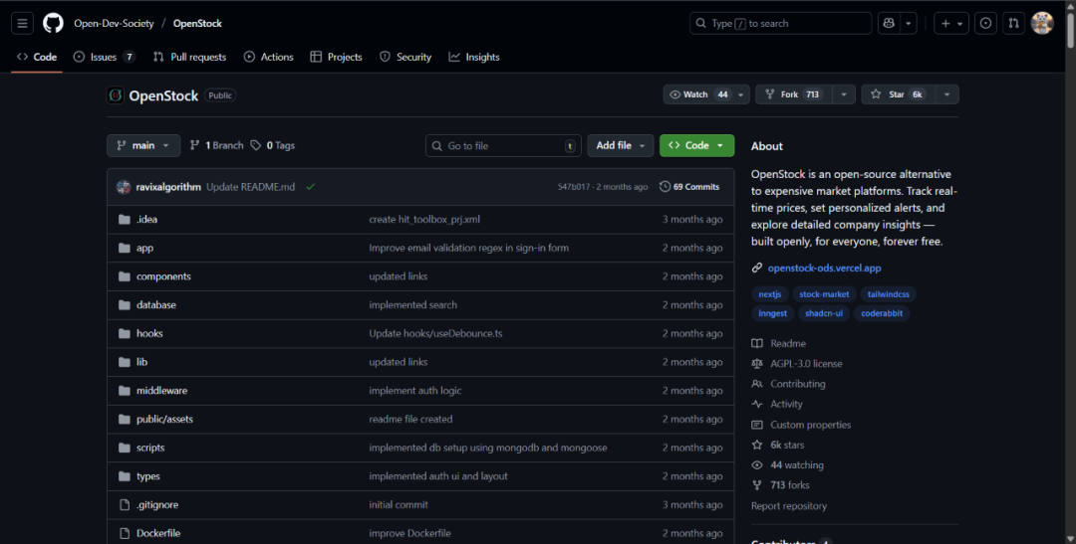Viewport: 1076px width, 544px height.
Task: Click the pulse icon beside Activity
Action: tap(757, 404)
